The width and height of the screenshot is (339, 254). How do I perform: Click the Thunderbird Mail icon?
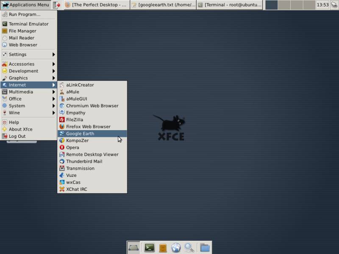click(62, 162)
